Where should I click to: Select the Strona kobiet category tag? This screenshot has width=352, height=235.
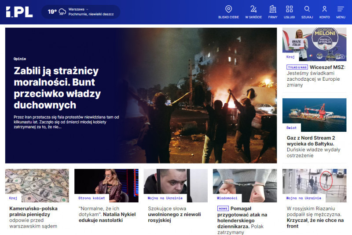[x=92, y=198]
